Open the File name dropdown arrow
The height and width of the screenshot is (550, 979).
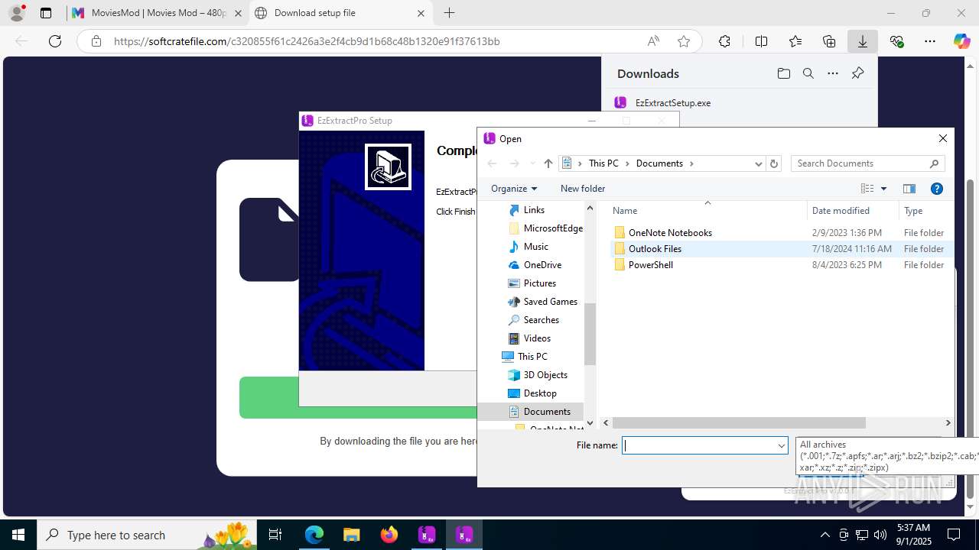781,445
